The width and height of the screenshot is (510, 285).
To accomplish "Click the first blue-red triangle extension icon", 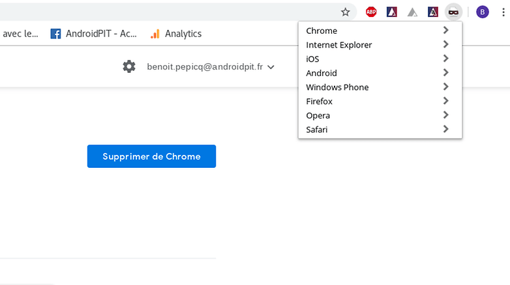I will pos(391,12).
